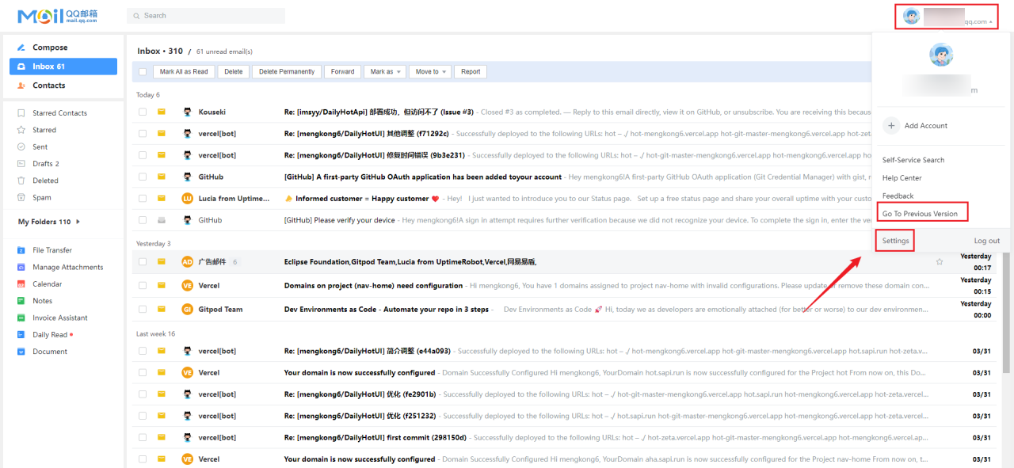Choose Go To Previous Version

coord(920,214)
